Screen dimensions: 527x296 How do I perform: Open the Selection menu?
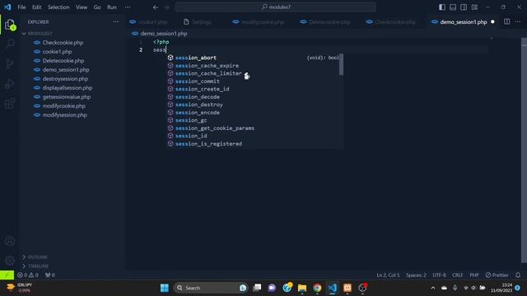click(x=58, y=7)
